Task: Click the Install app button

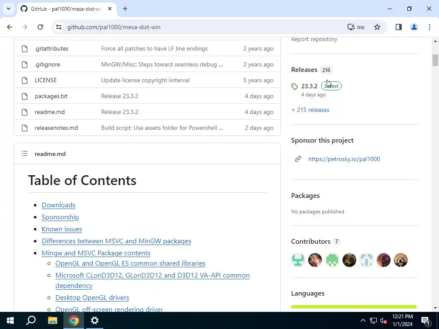Action: [356, 27]
